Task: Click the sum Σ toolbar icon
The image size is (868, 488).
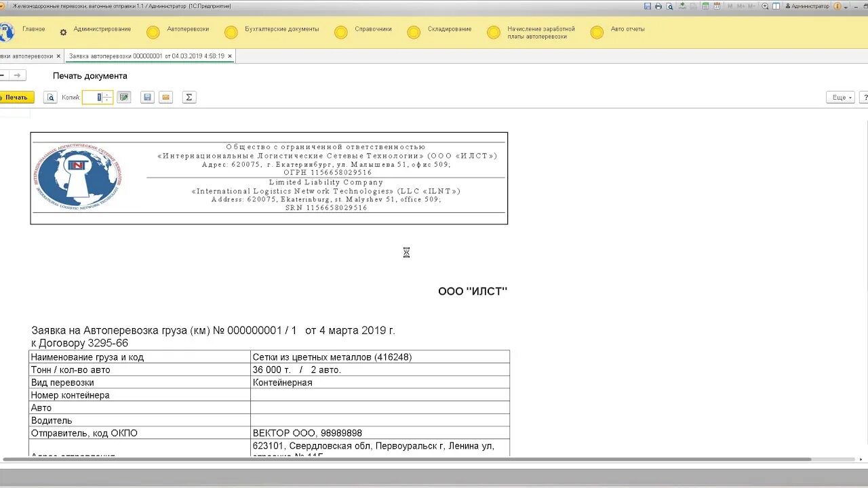Action: pos(189,98)
